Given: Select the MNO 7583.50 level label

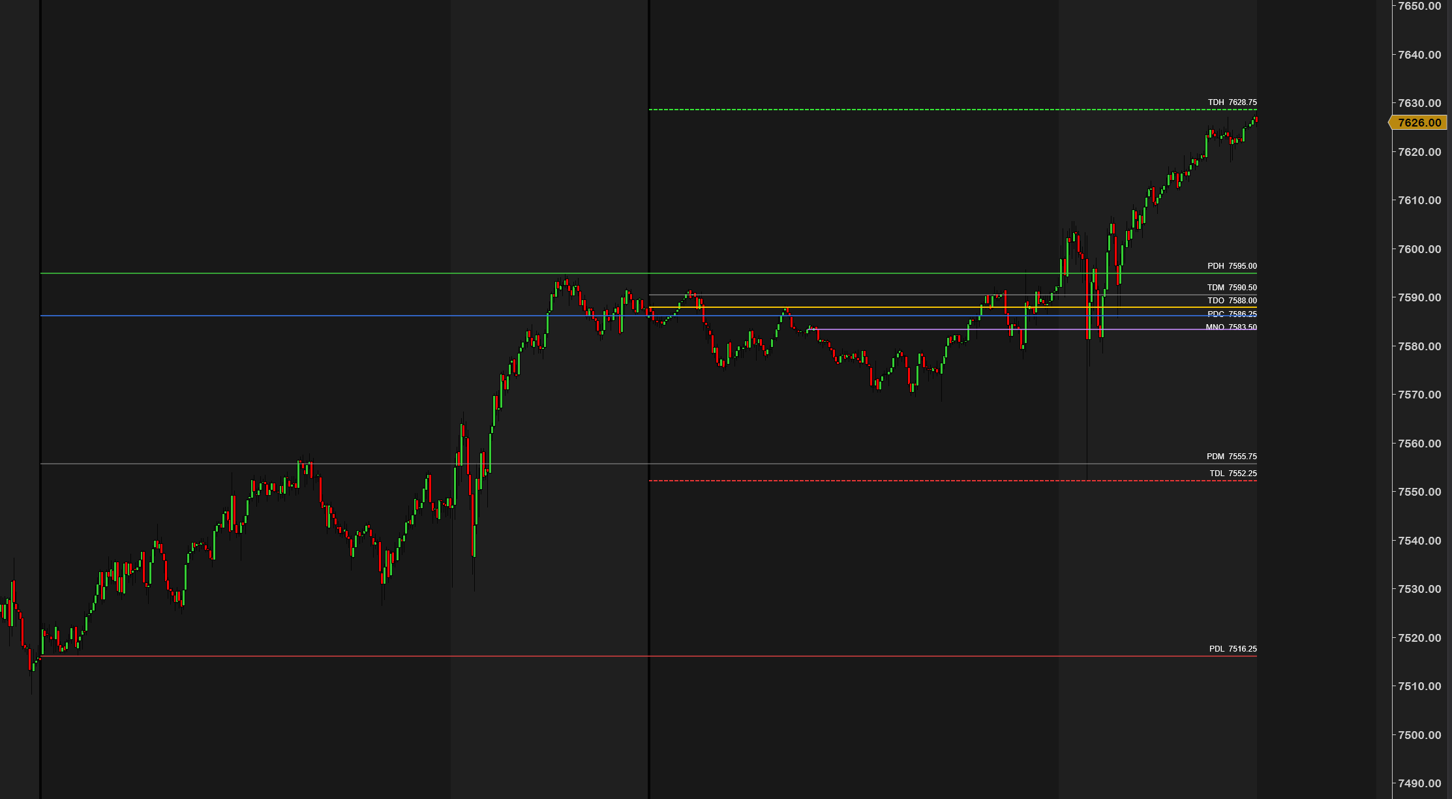Looking at the screenshot, I should (x=1231, y=327).
